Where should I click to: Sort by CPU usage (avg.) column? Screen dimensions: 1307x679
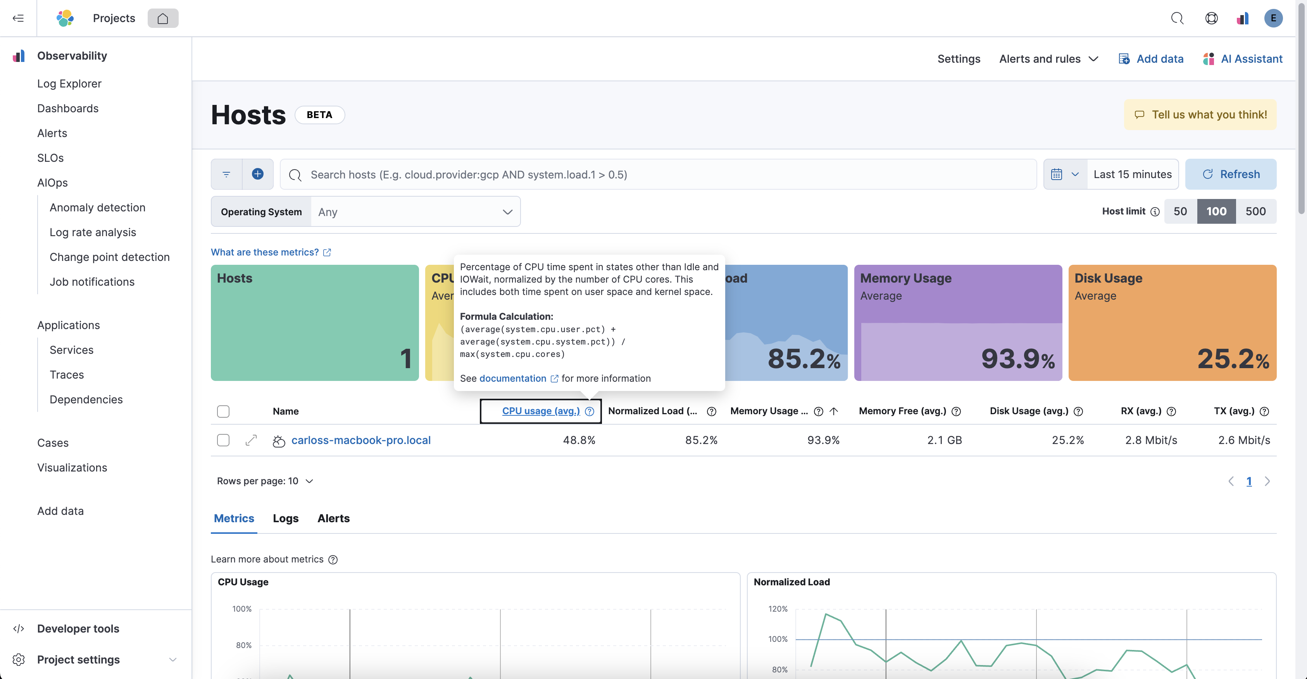541,412
